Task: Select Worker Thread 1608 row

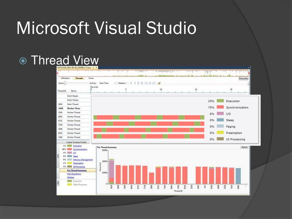Action: click(x=73, y=108)
